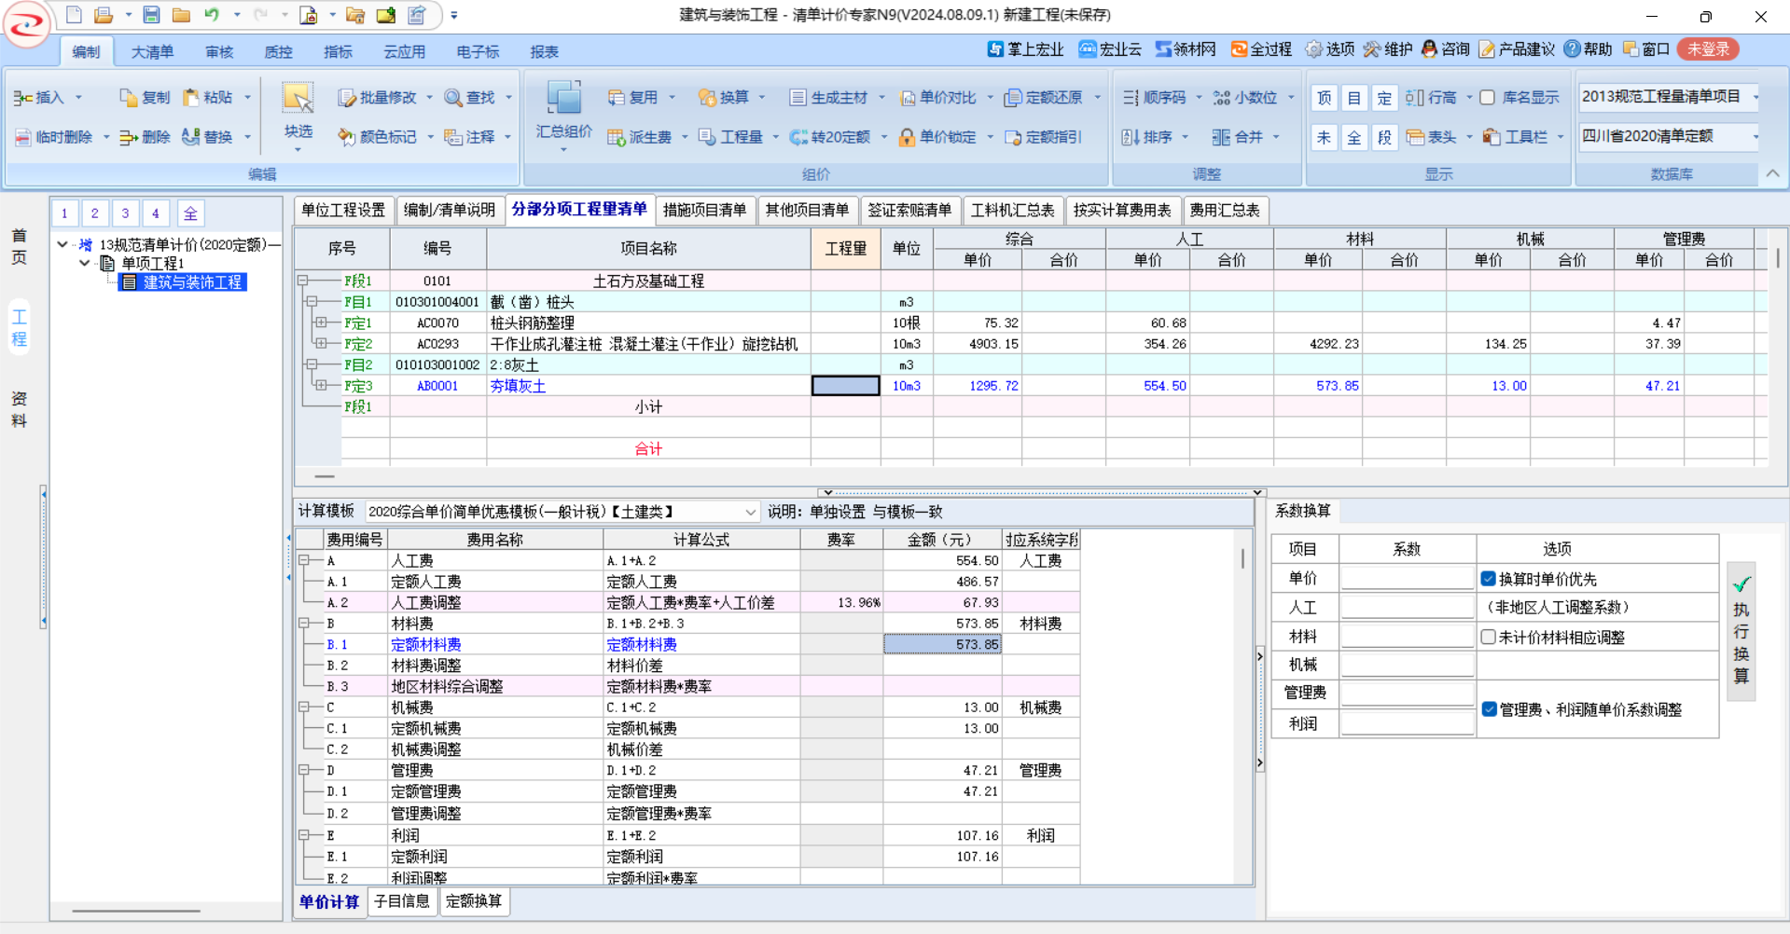Viewport: 1790px width, 934px height.
Task: Toggle 库名显示 checkbox
Action: coord(1488,98)
